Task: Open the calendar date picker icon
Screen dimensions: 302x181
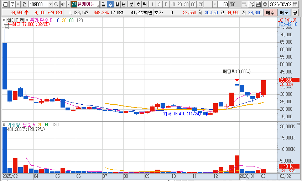Action: pos(295,4)
